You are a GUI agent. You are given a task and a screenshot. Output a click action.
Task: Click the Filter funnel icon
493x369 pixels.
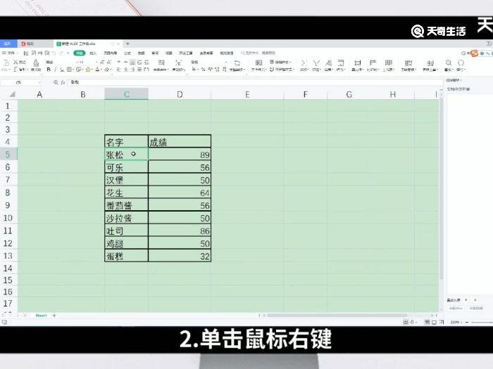(x=316, y=63)
